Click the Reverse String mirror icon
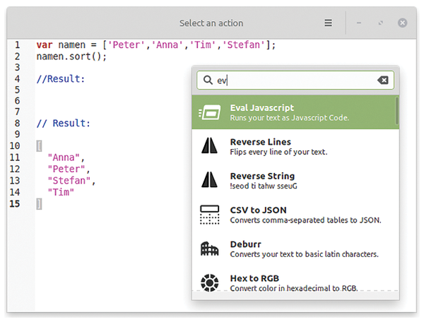 click(209, 179)
